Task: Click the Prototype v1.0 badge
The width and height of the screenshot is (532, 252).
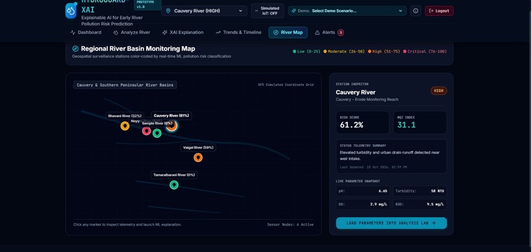Action: point(148,5)
